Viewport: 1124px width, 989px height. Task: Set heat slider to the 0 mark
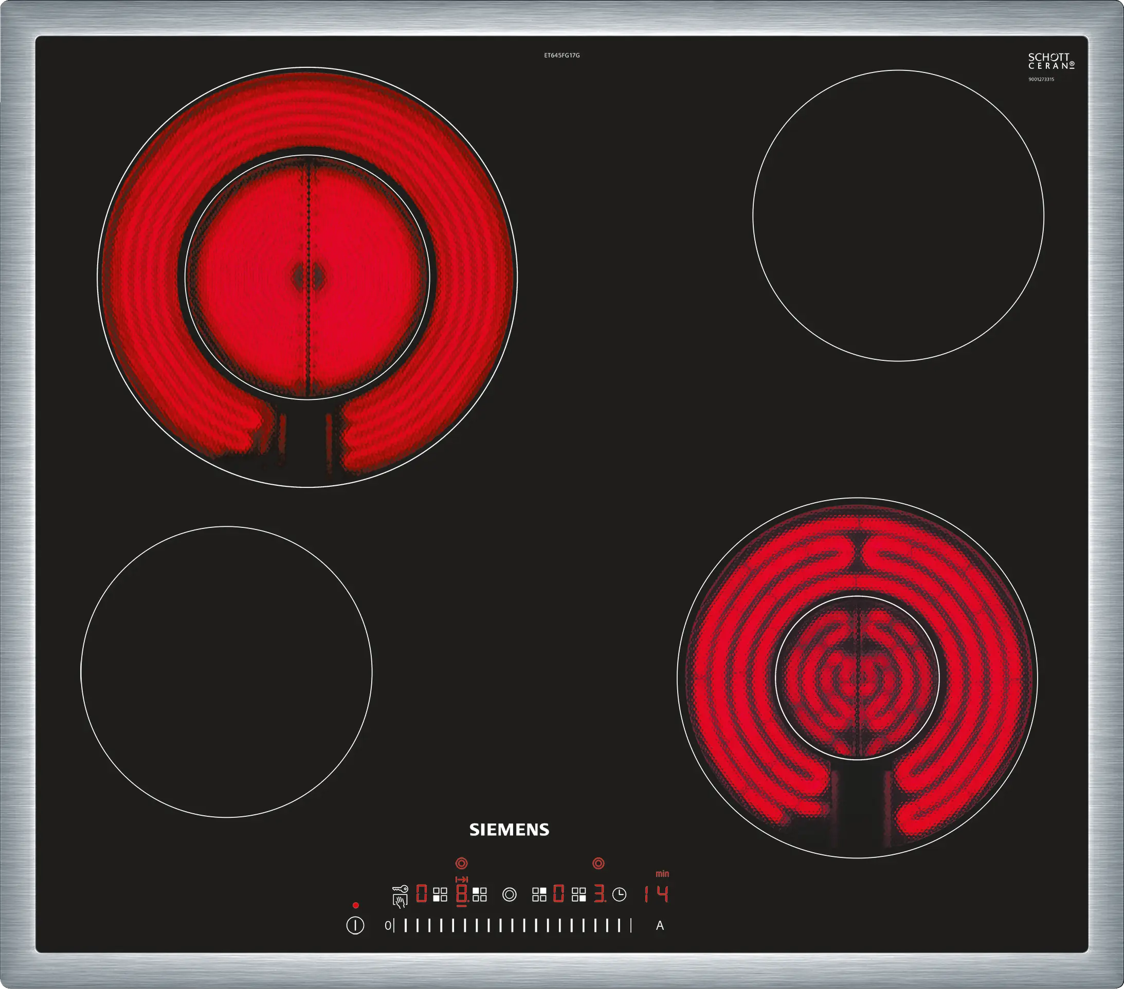tap(389, 925)
